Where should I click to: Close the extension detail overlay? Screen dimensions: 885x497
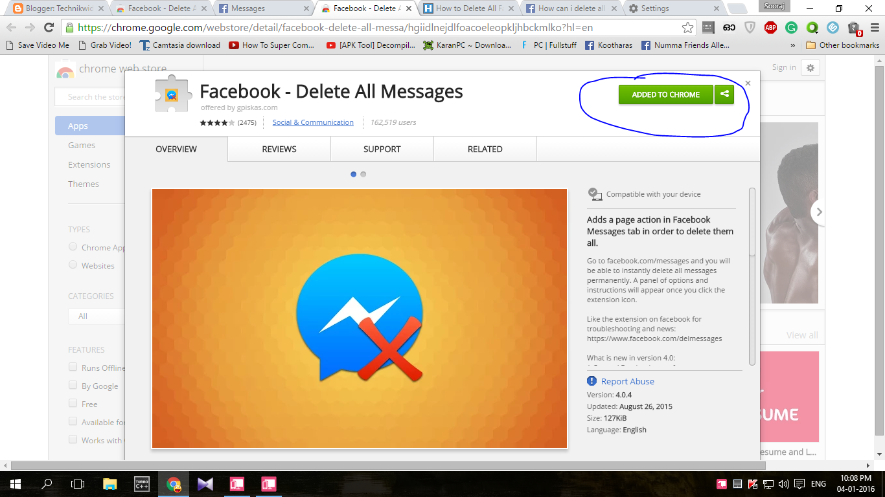(748, 83)
